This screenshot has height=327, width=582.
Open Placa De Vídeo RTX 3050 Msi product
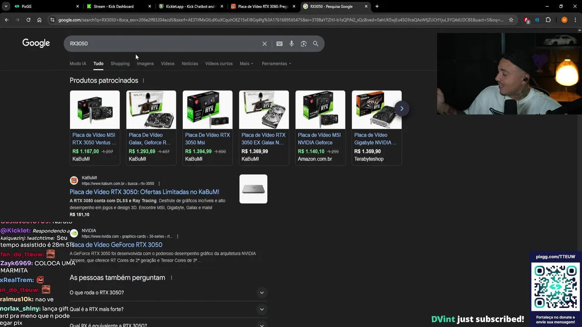click(x=207, y=139)
